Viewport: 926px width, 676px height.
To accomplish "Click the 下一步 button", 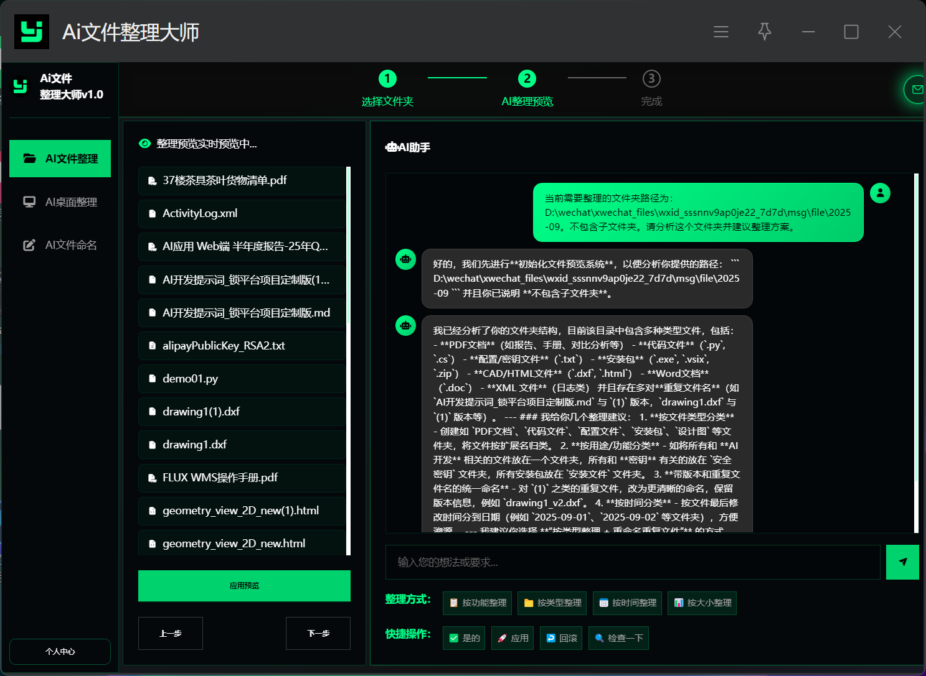I will point(318,633).
